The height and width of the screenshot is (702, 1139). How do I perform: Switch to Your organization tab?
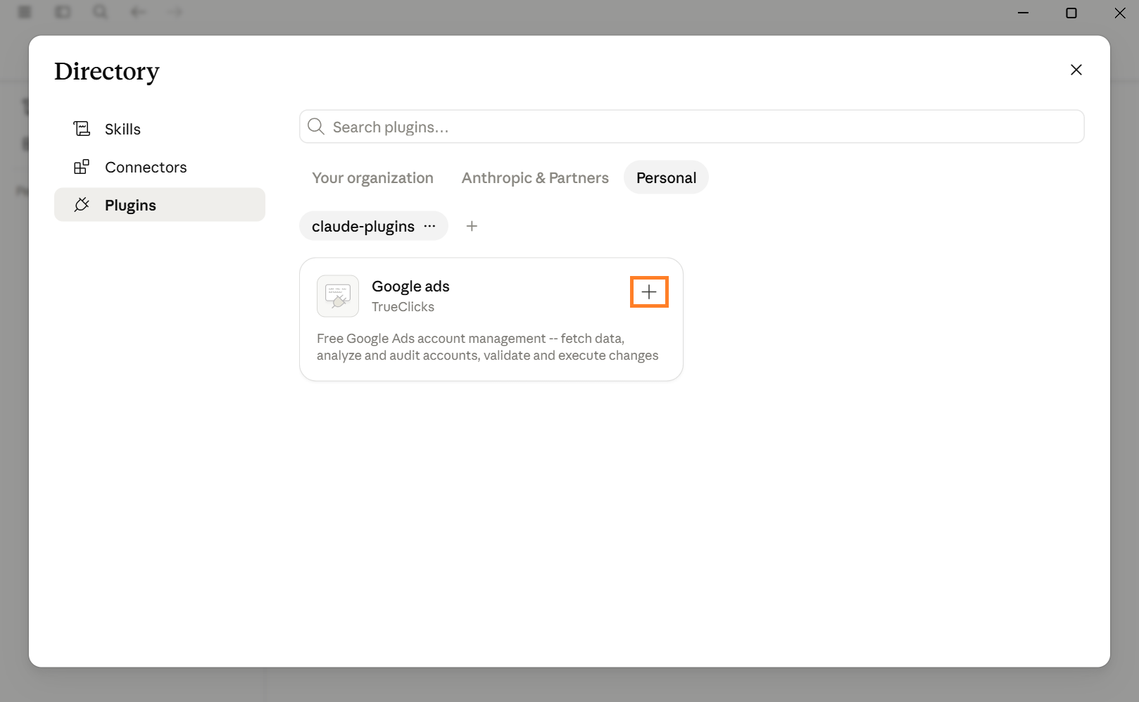pos(372,178)
